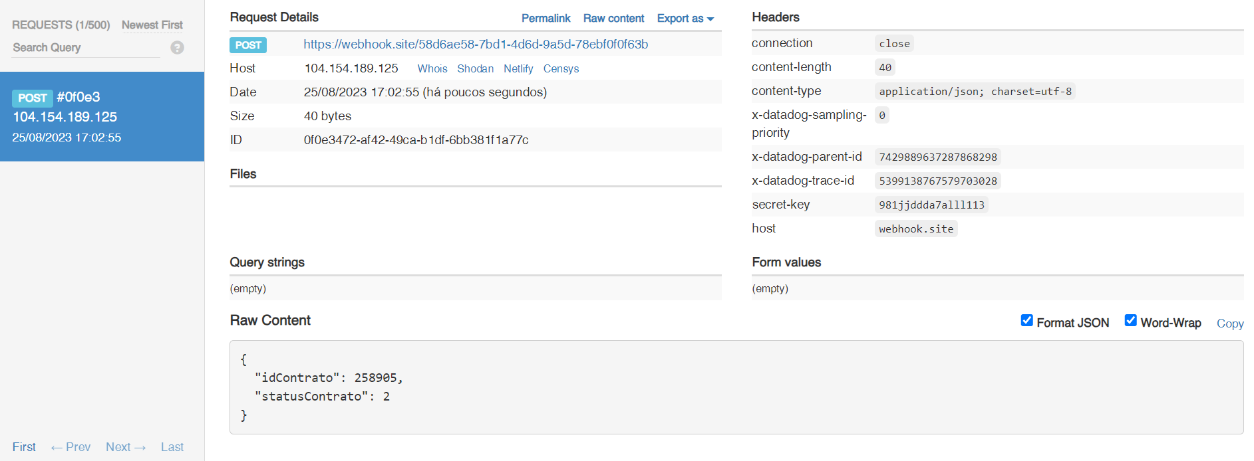Open the Permalink link
This screenshot has width=1254, height=461.
[x=546, y=19]
